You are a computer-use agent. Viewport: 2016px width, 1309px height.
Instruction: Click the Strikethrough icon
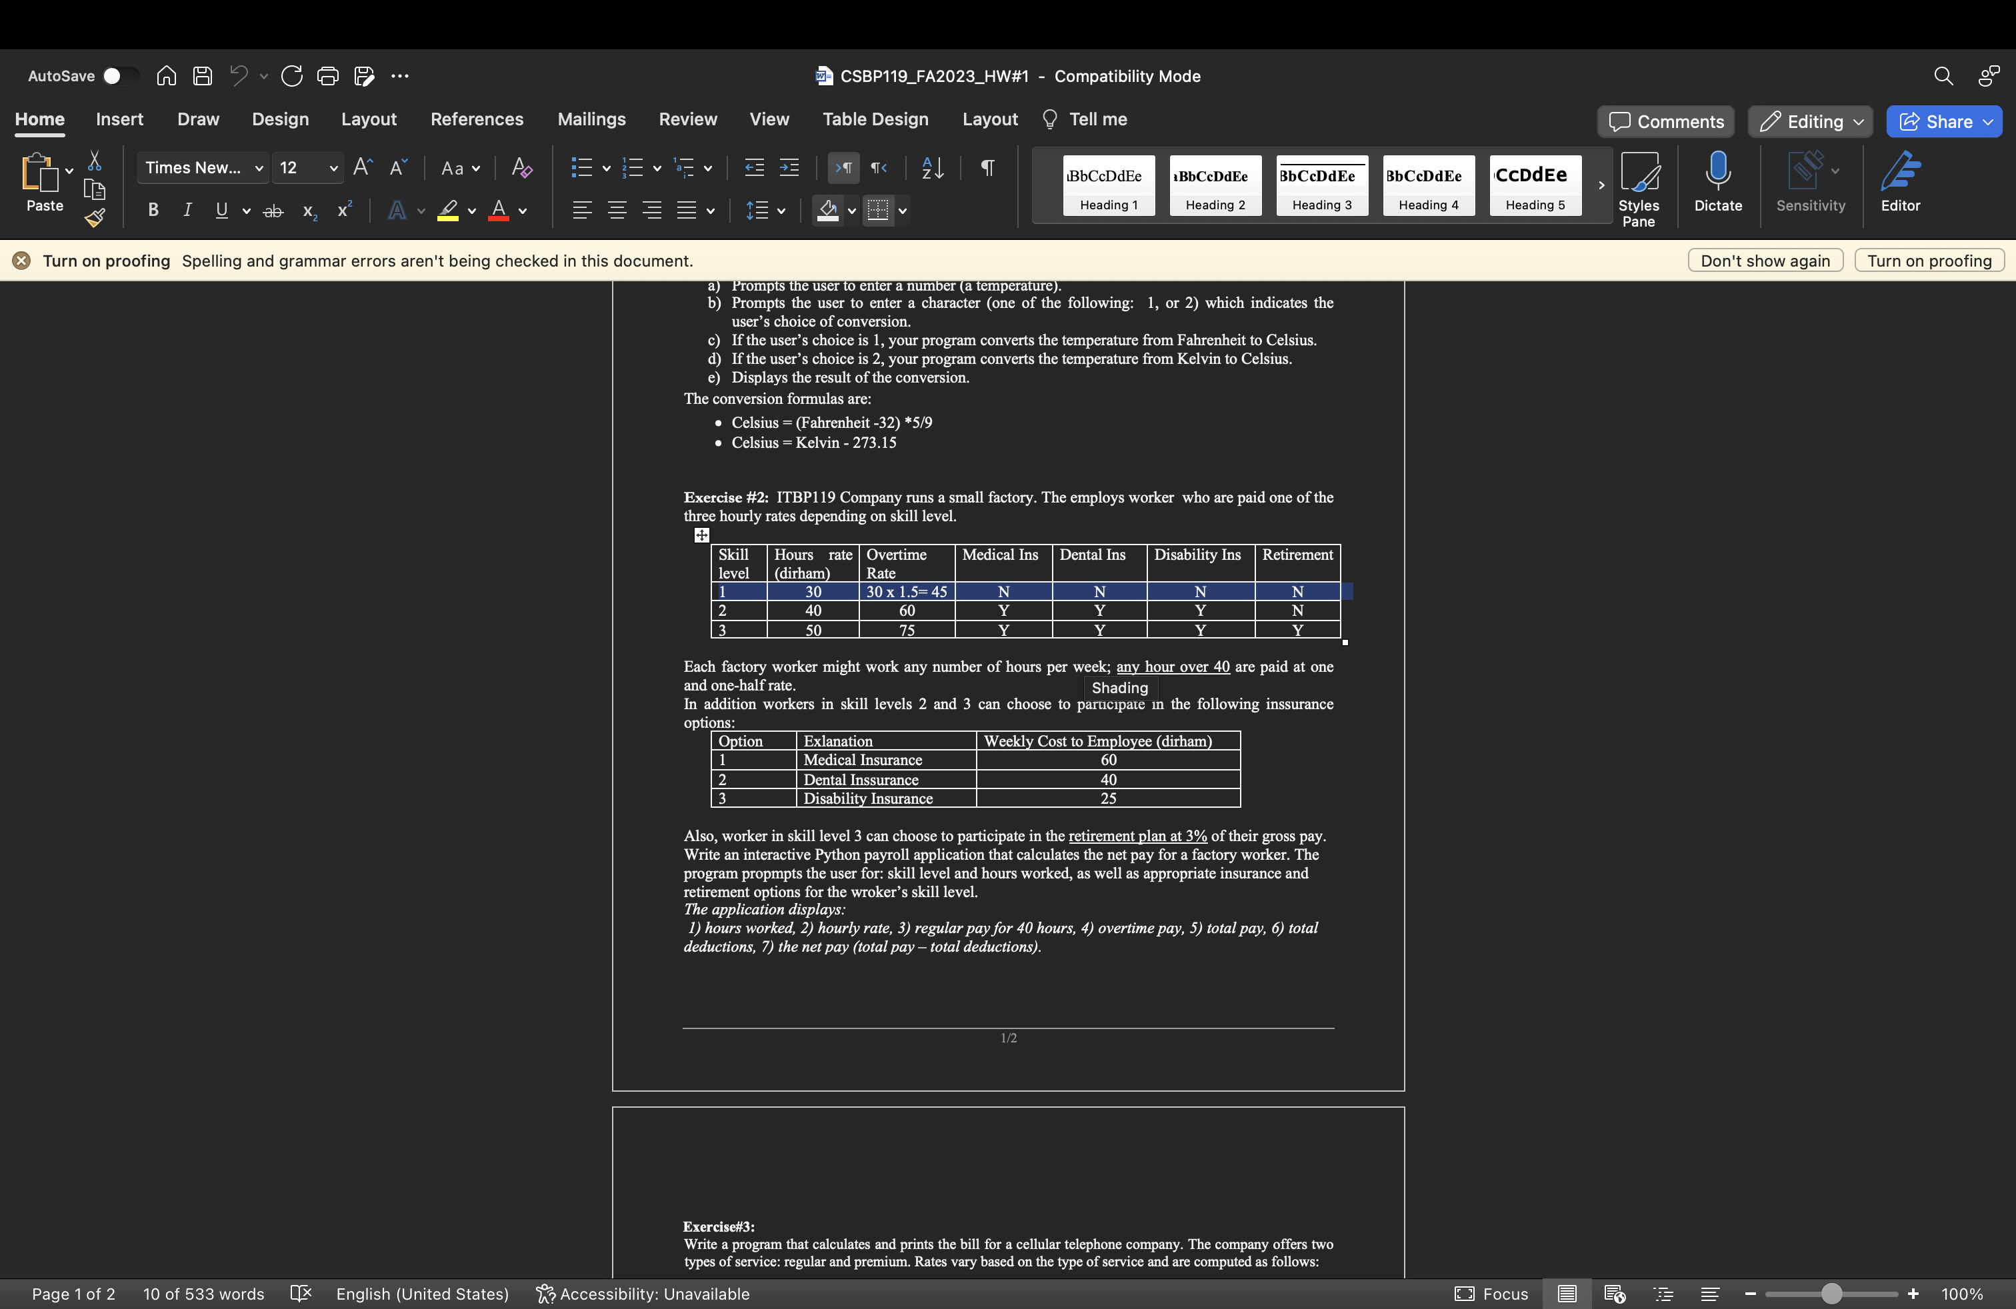[x=273, y=211]
